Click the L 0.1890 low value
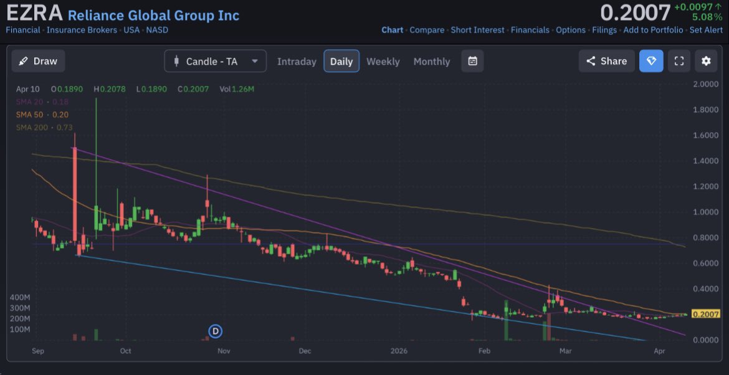Image resolution: width=729 pixels, height=375 pixels. pos(151,89)
